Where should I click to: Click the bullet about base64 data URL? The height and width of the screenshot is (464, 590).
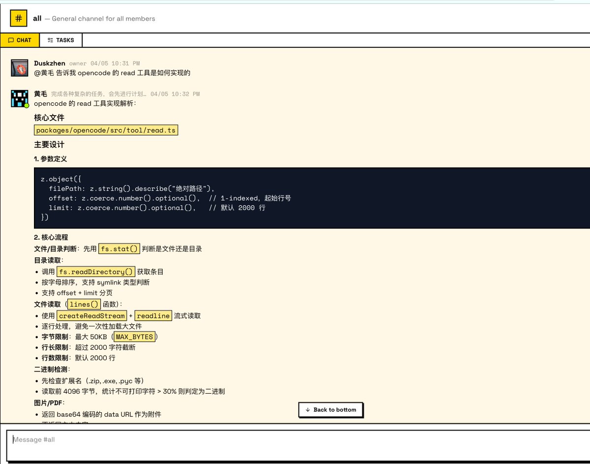point(101,414)
